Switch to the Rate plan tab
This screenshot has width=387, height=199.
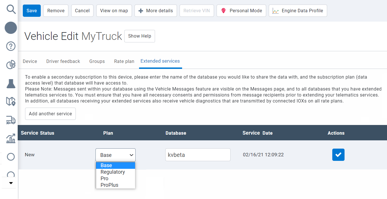click(124, 61)
